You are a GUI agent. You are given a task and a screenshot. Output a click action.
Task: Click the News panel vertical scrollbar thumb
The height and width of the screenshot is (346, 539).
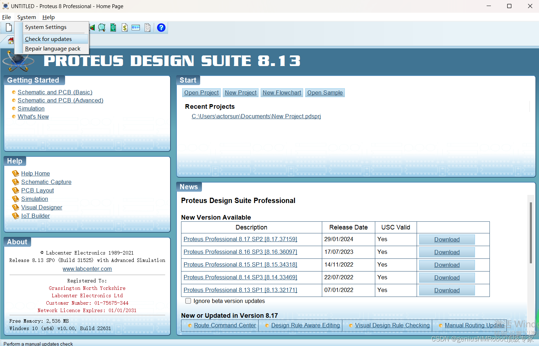click(x=531, y=233)
